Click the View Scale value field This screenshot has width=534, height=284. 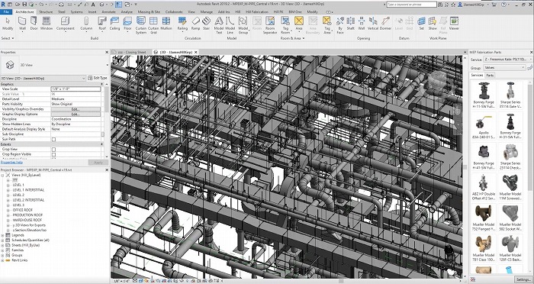[76, 89]
